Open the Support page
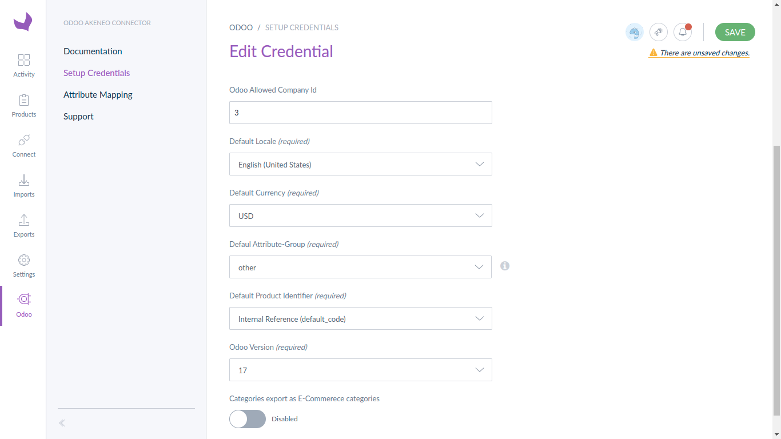This screenshot has height=439, width=781. (78, 116)
